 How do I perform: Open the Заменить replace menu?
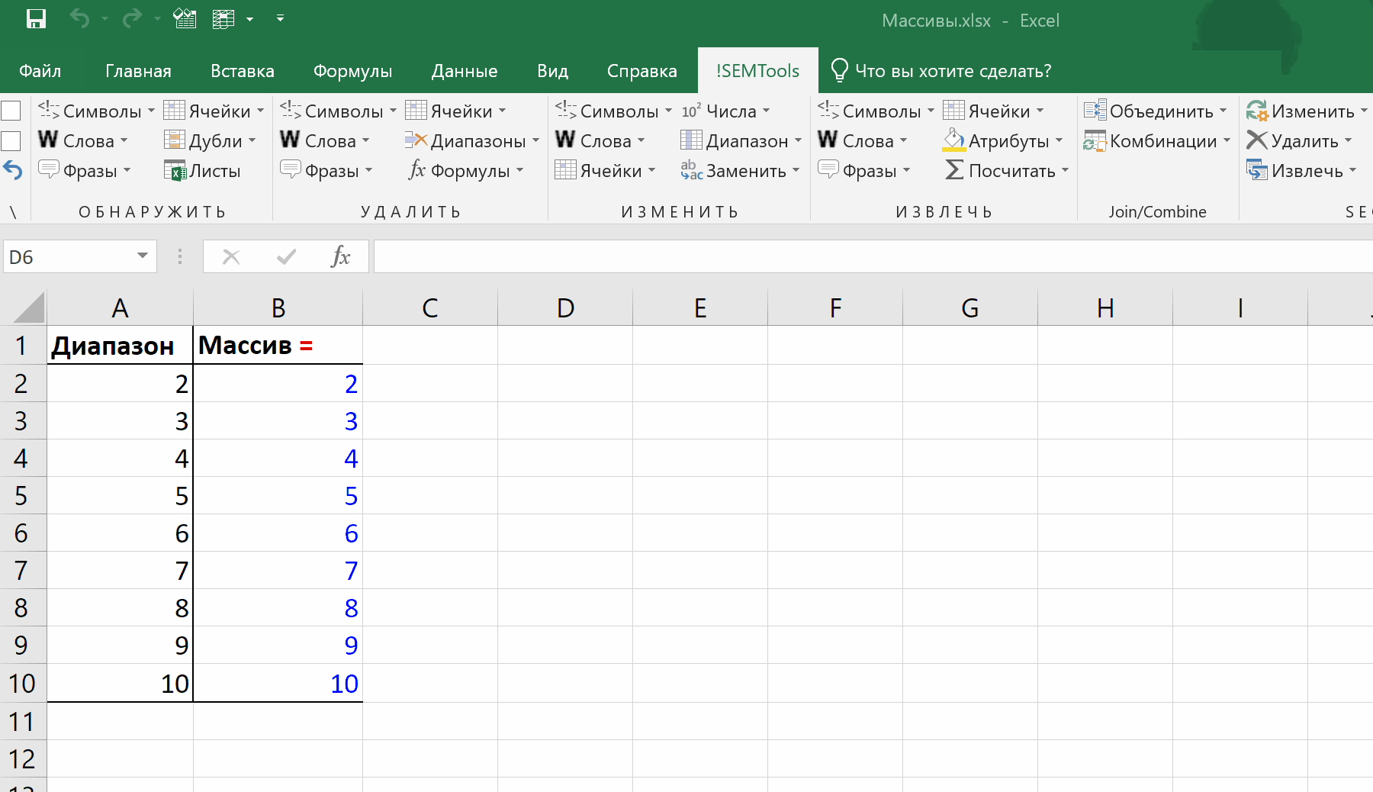740,171
